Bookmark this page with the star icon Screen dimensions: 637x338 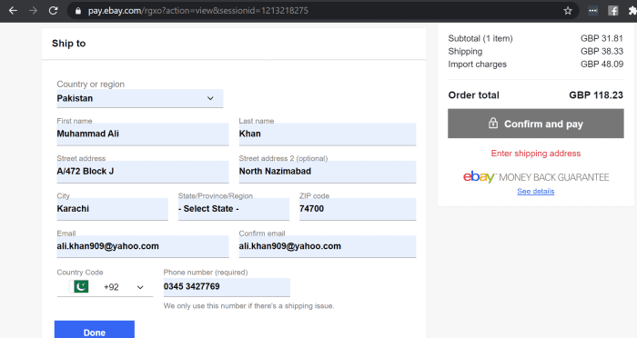[568, 11]
